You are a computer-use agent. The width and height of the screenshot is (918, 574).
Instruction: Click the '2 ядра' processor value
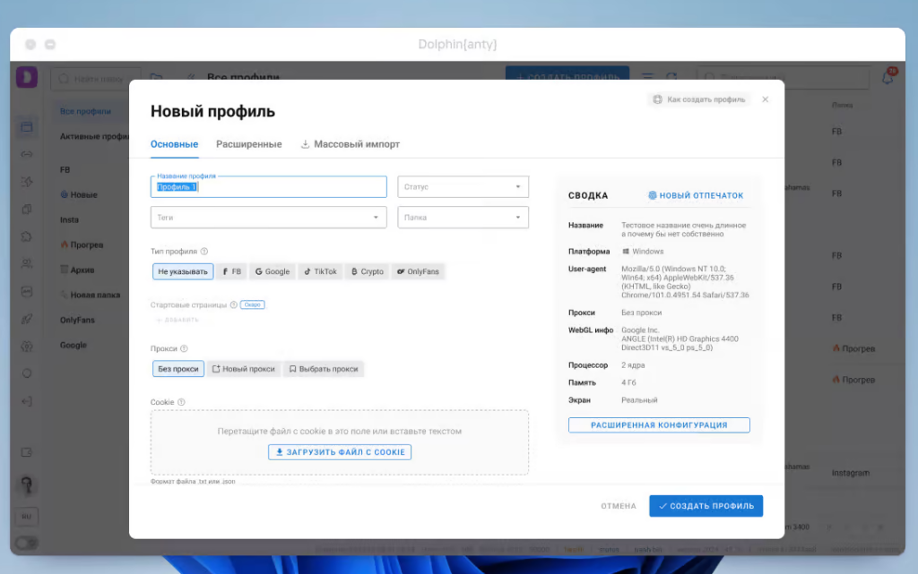tap(633, 365)
